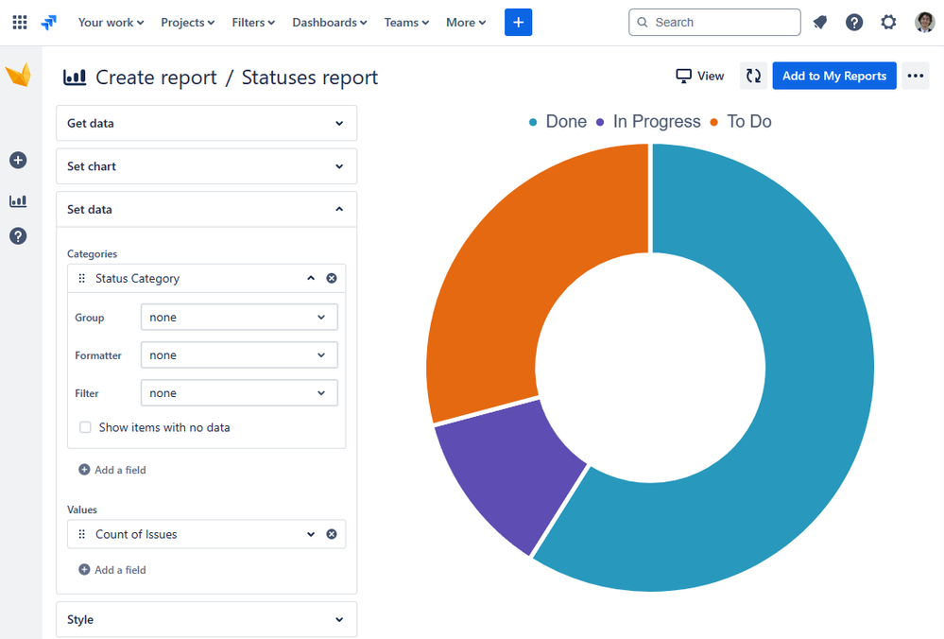
Task: Click the Categories label
Action: point(92,254)
